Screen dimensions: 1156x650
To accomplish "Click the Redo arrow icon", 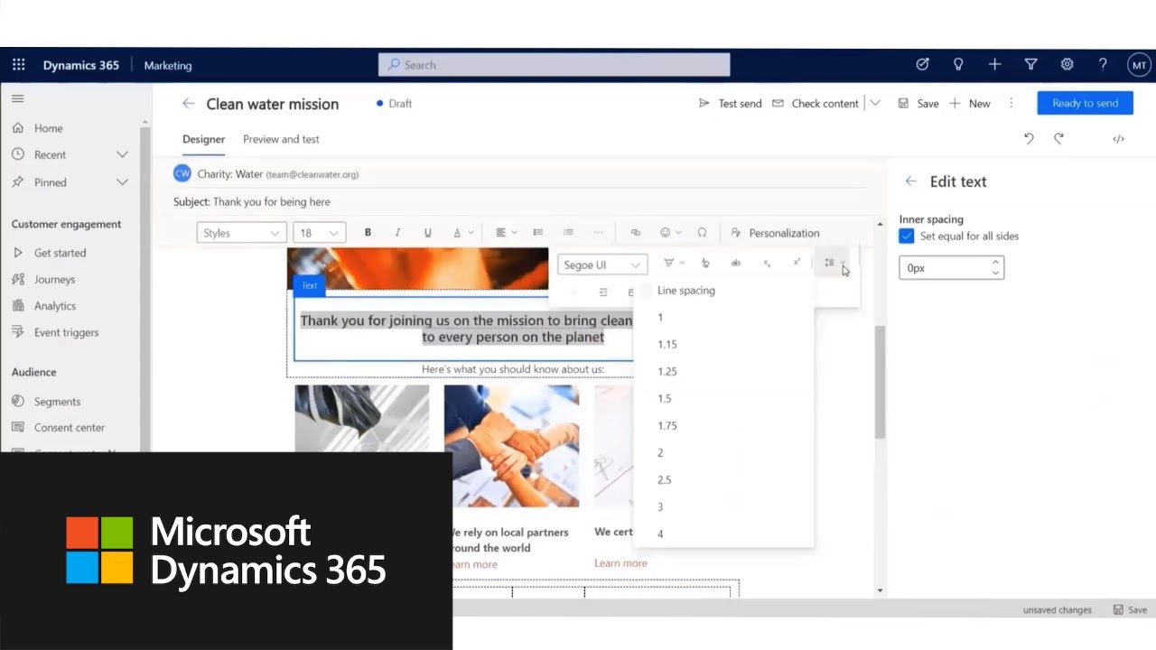I will coord(1058,139).
